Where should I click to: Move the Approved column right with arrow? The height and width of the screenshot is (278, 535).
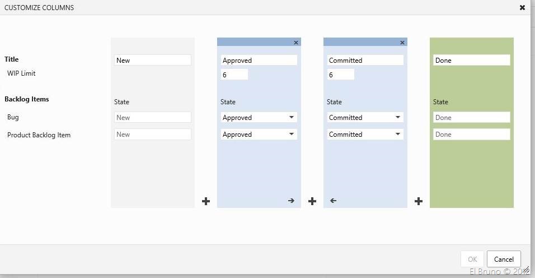291,201
